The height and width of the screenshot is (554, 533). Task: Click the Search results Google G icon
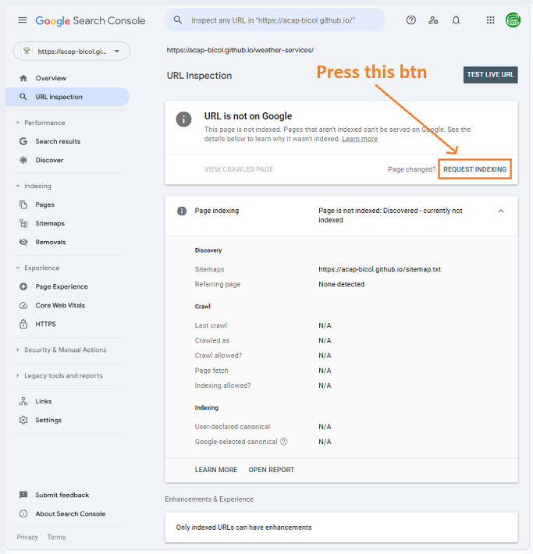click(x=23, y=141)
